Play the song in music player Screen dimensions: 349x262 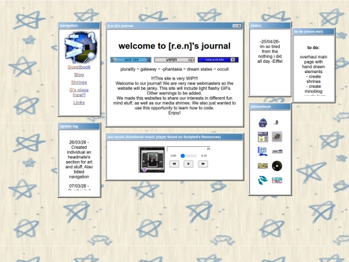[x=188, y=164]
